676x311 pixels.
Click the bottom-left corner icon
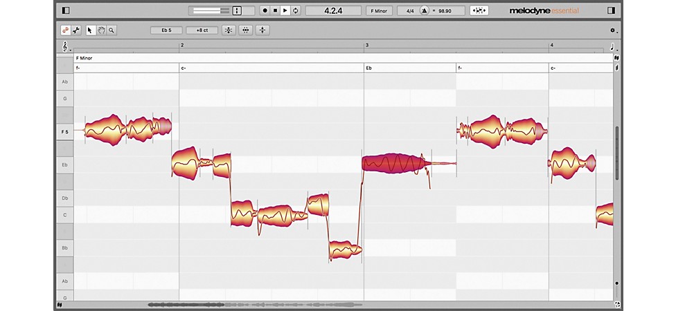tap(60, 305)
